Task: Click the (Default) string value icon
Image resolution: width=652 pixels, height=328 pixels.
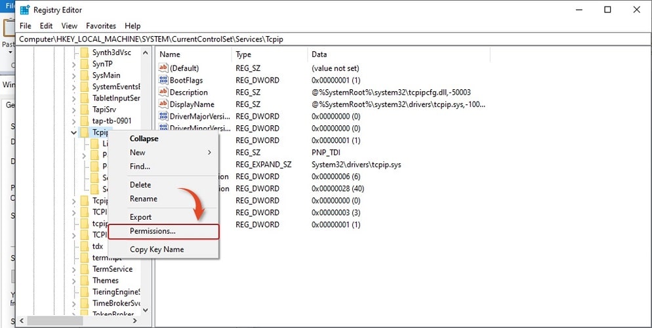Action: pyautogui.click(x=163, y=68)
